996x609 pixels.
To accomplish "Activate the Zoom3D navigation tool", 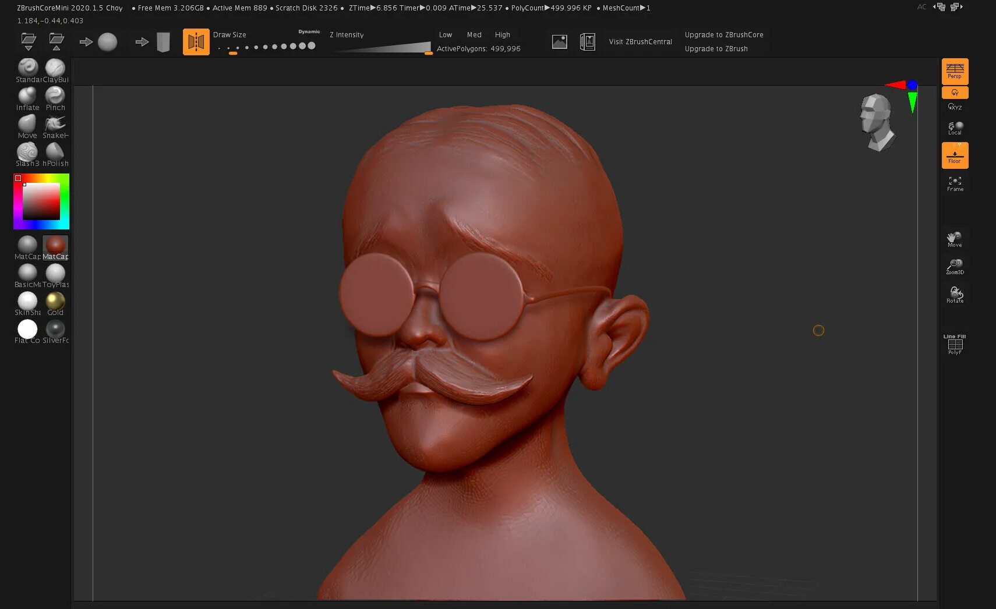I will (955, 266).
